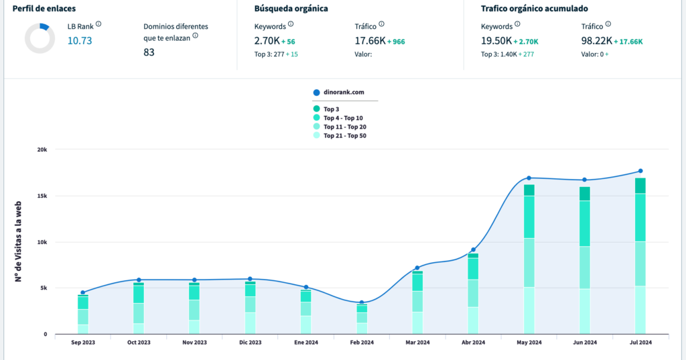Click the Ene 2024 line data point
This screenshot has height=360, width=686.
tap(306, 288)
